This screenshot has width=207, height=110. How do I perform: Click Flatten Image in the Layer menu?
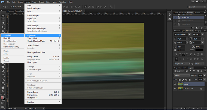click(33, 98)
